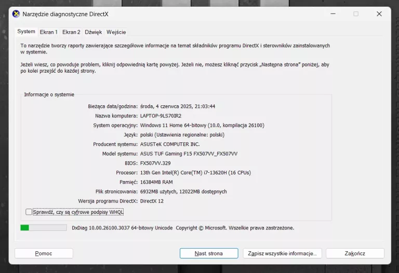Click the Model systemu: field label
This screenshot has width=399, height=273.
pos(120,154)
